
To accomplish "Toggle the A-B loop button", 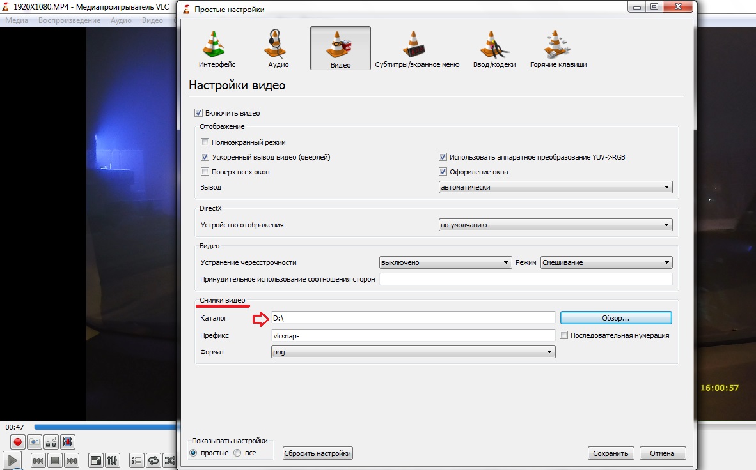I will [x=51, y=441].
